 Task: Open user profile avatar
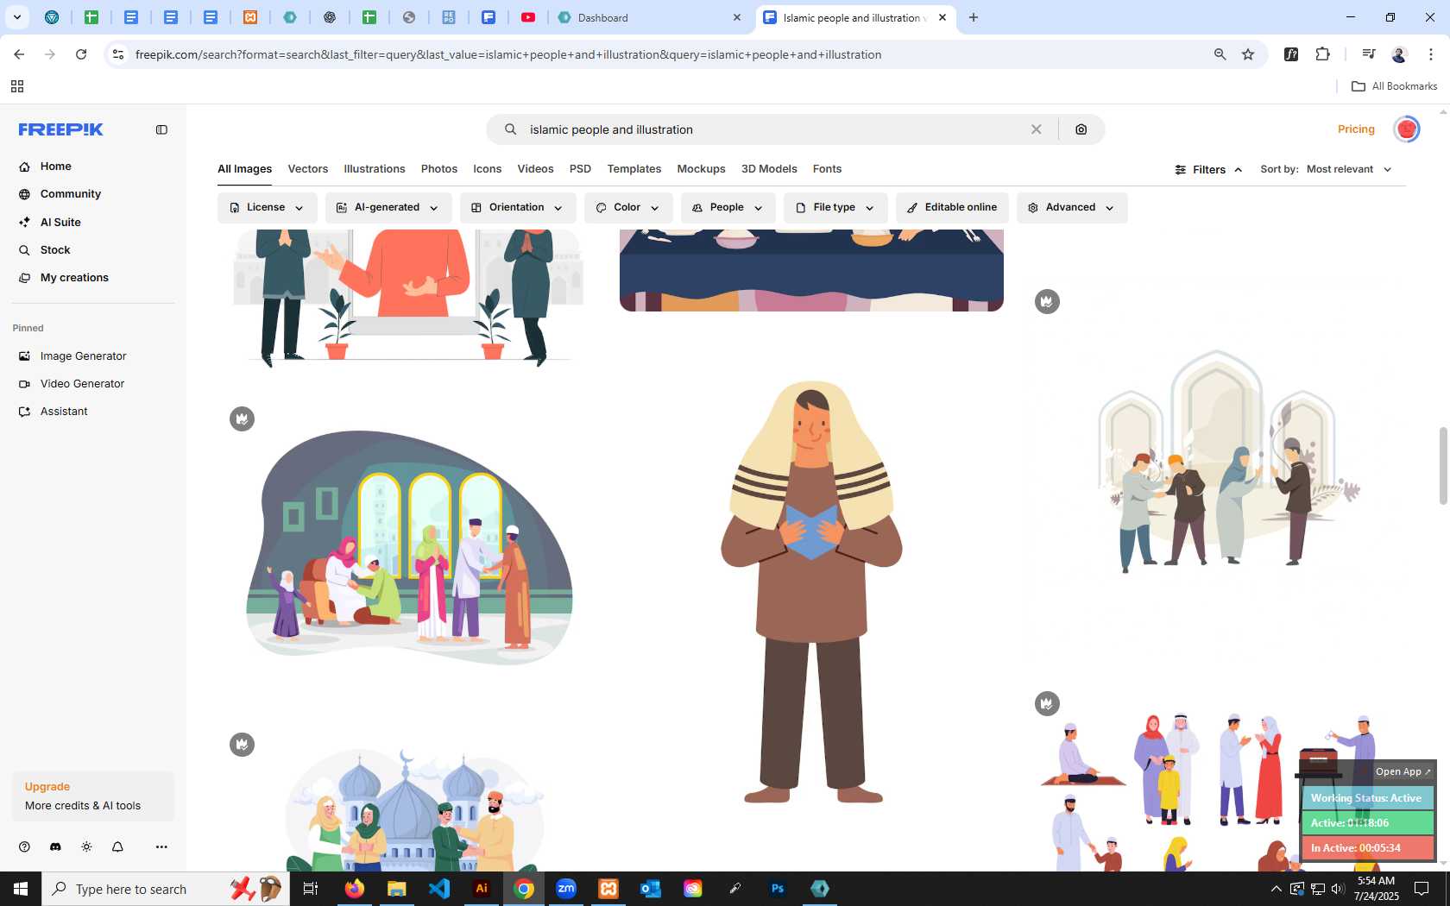click(1407, 129)
